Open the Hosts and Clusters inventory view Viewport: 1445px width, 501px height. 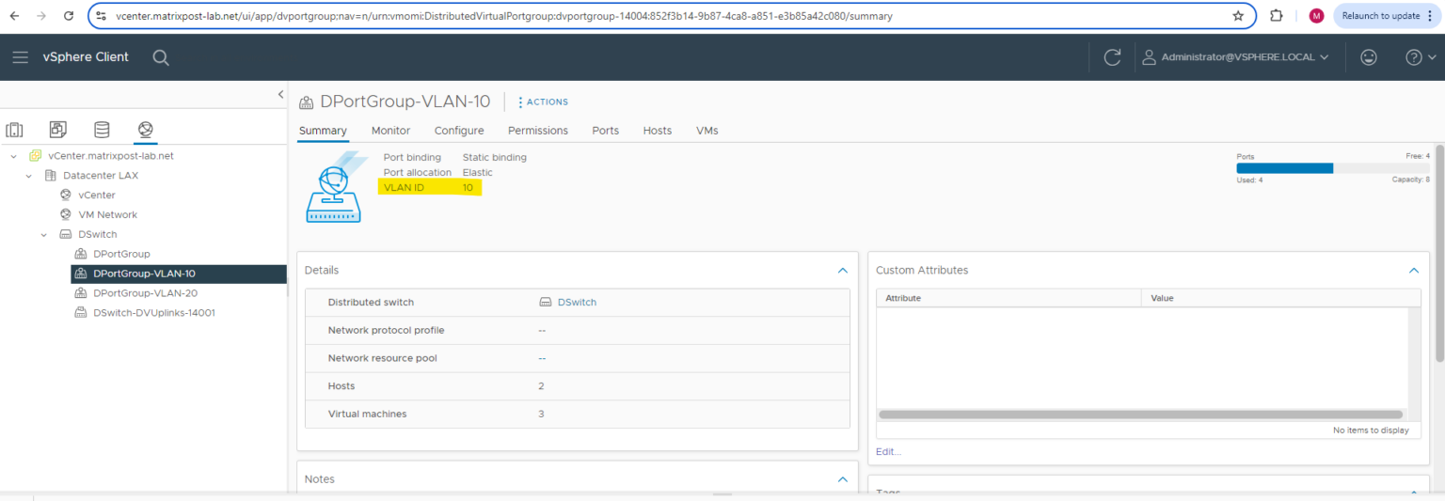15,130
